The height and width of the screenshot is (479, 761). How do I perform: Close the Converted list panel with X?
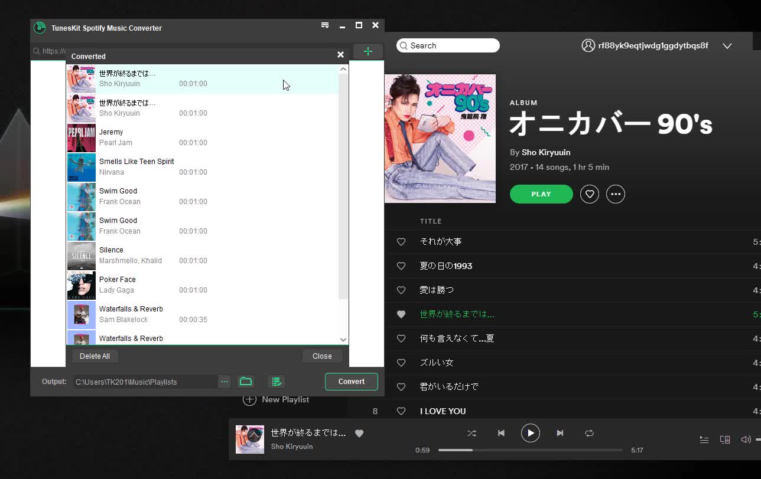point(340,54)
